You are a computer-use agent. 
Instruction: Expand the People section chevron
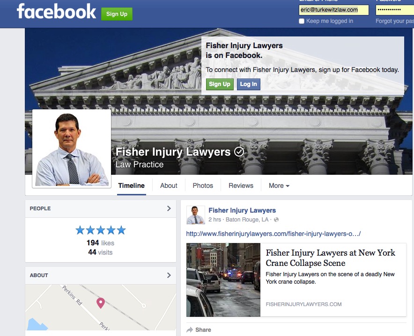169,208
